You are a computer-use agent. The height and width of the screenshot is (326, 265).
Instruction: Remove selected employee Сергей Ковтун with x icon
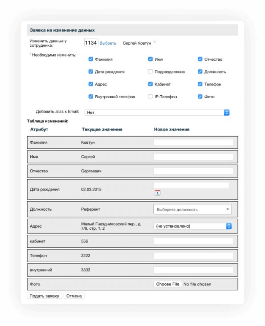[x=155, y=42]
